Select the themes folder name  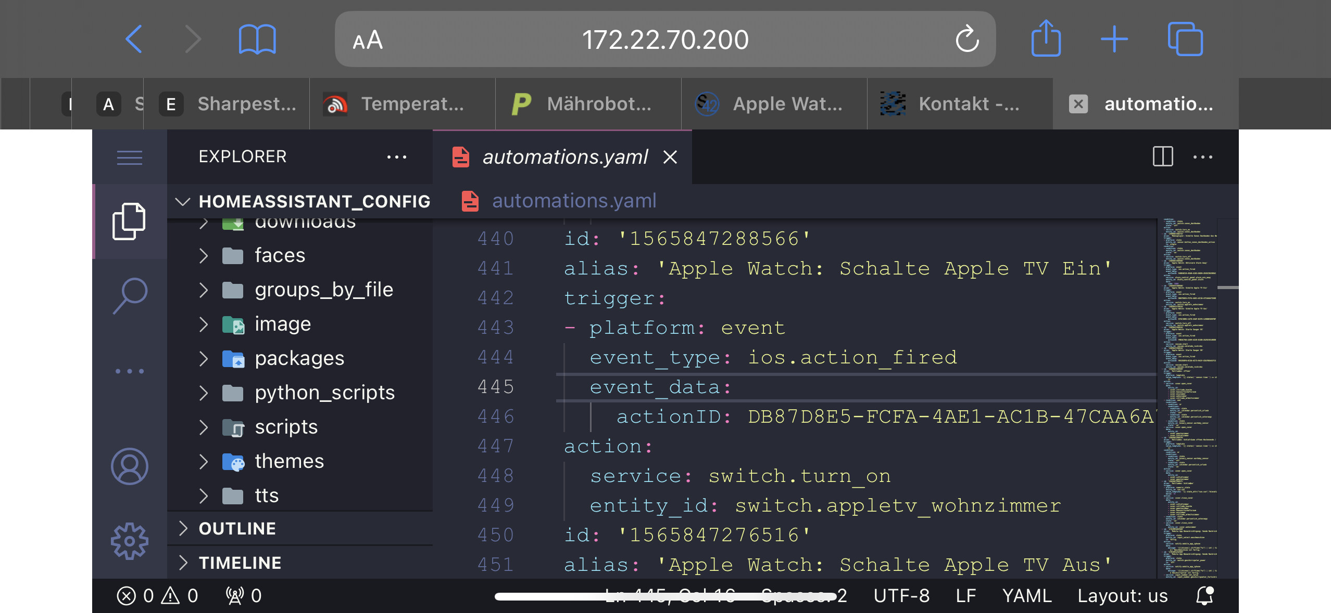[289, 461]
